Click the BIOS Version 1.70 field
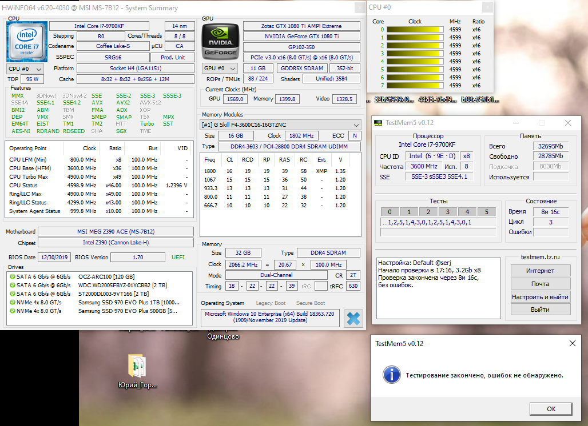 [138, 257]
